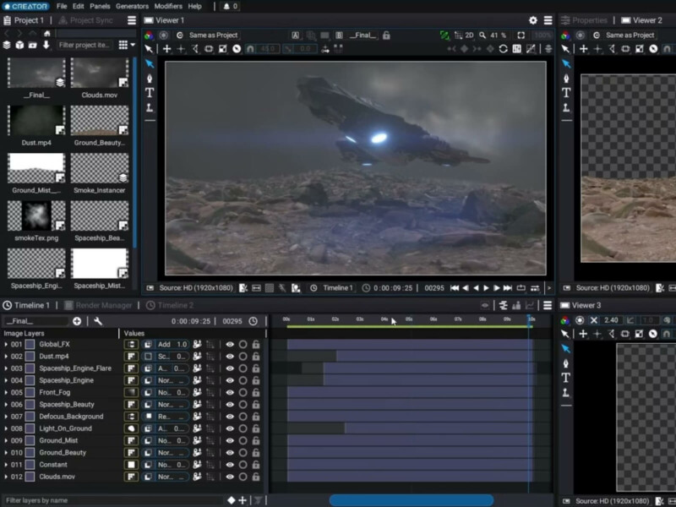This screenshot has height=507, width=676.
Task: Solo the Constant layer circle toggle
Action: tap(243, 465)
